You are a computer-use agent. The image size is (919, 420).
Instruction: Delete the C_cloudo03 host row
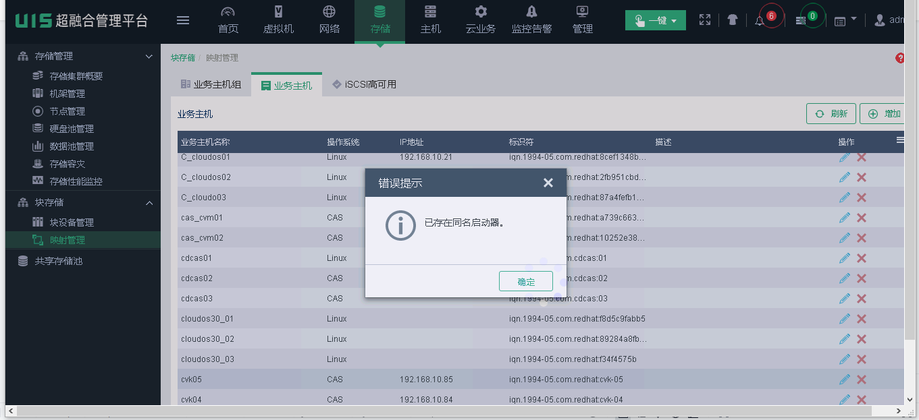[x=862, y=198]
